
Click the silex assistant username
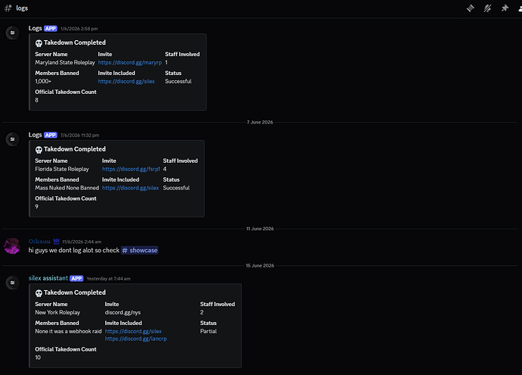coord(48,278)
